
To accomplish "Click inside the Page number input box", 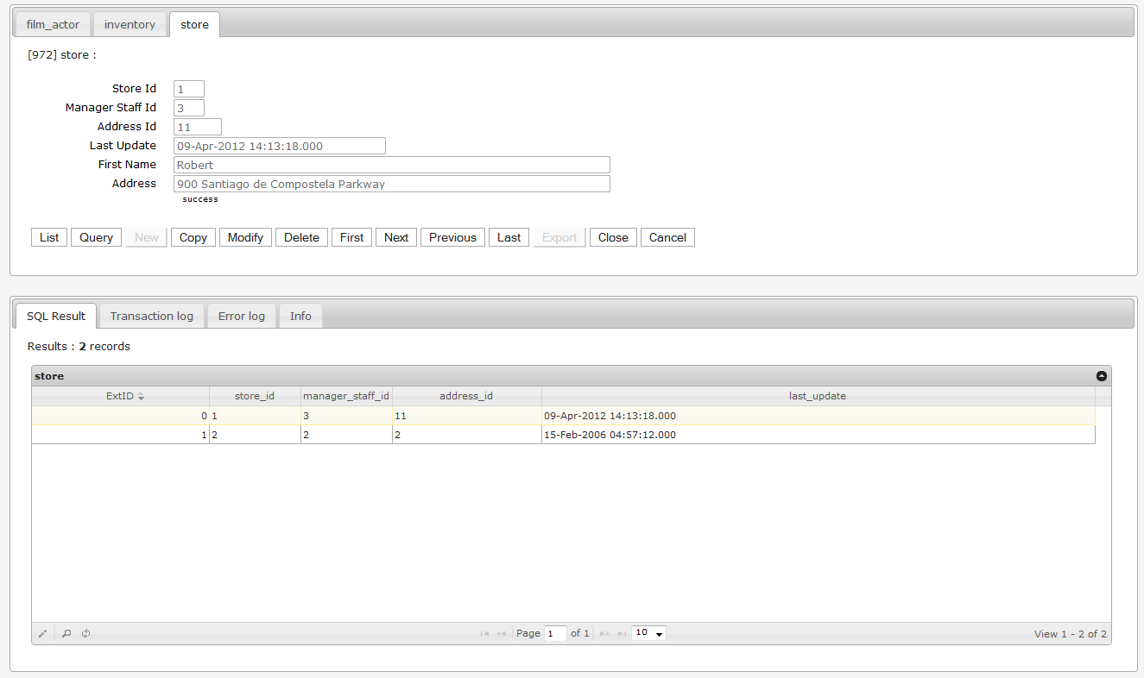I will point(555,633).
